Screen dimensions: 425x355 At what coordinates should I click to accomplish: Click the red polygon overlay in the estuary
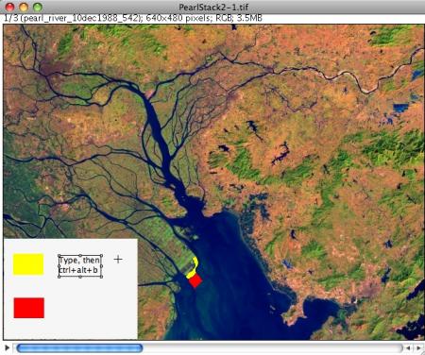click(x=195, y=280)
